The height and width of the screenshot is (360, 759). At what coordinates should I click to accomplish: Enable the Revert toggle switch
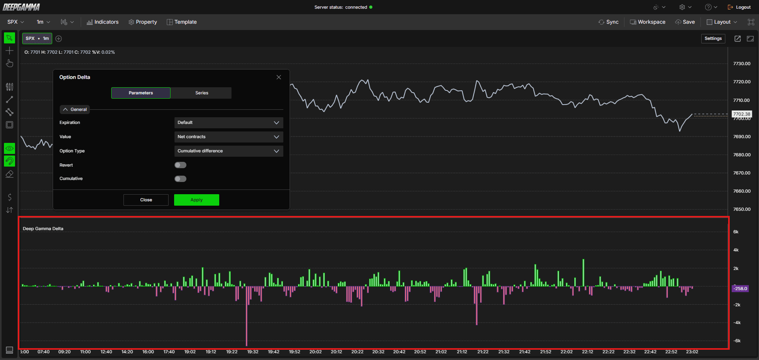pos(180,165)
